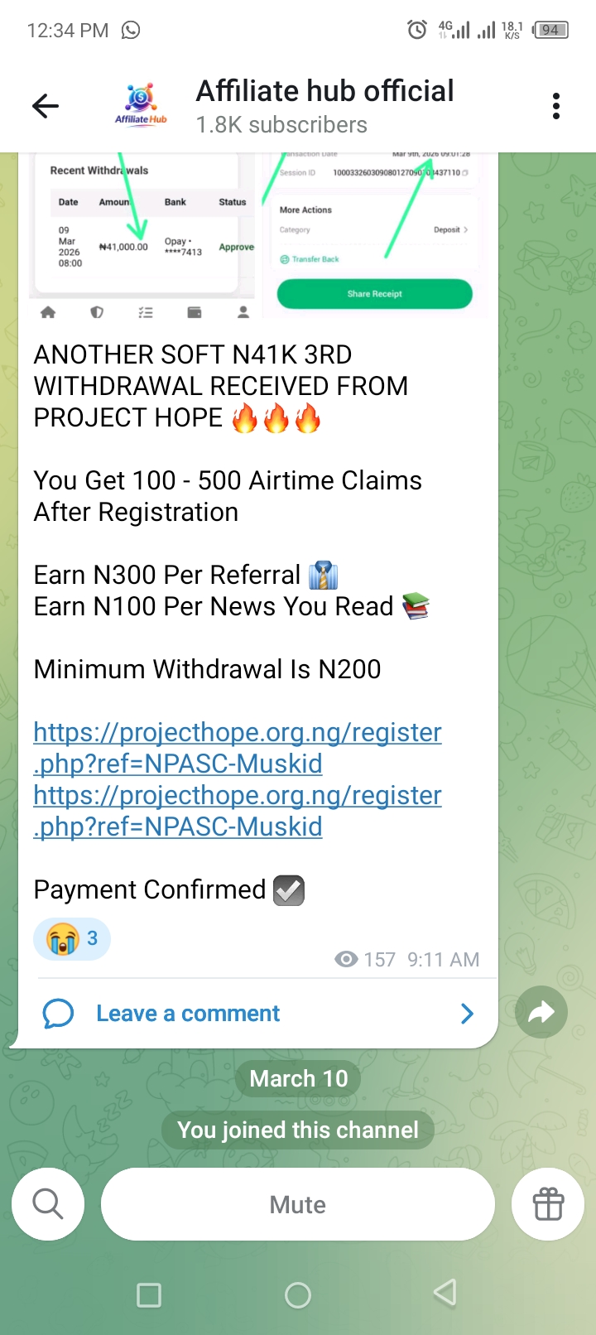
Task: Mute the channel notifications
Action: pyautogui.click(x=298, y=1204)
